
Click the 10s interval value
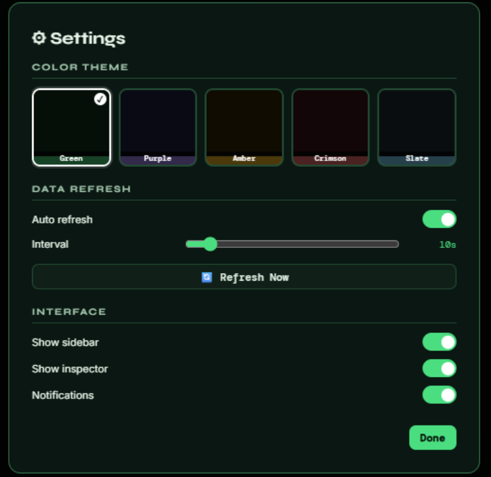[448, 244]
